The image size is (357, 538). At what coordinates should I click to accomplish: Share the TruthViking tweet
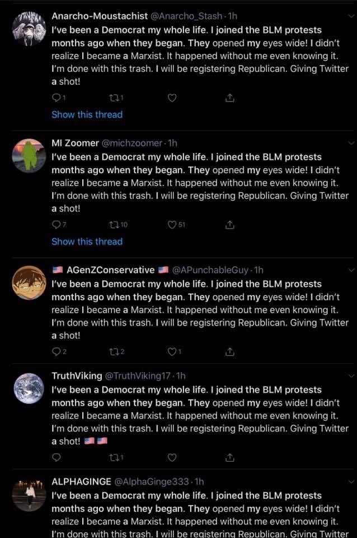tap(230, 457)
